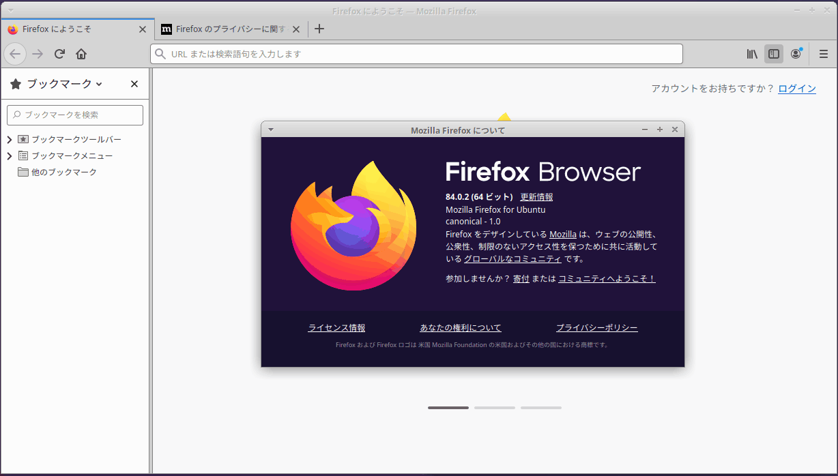Close the 'Firefox のプライバシー' tab
838x476 pixels.
(295, 29)
